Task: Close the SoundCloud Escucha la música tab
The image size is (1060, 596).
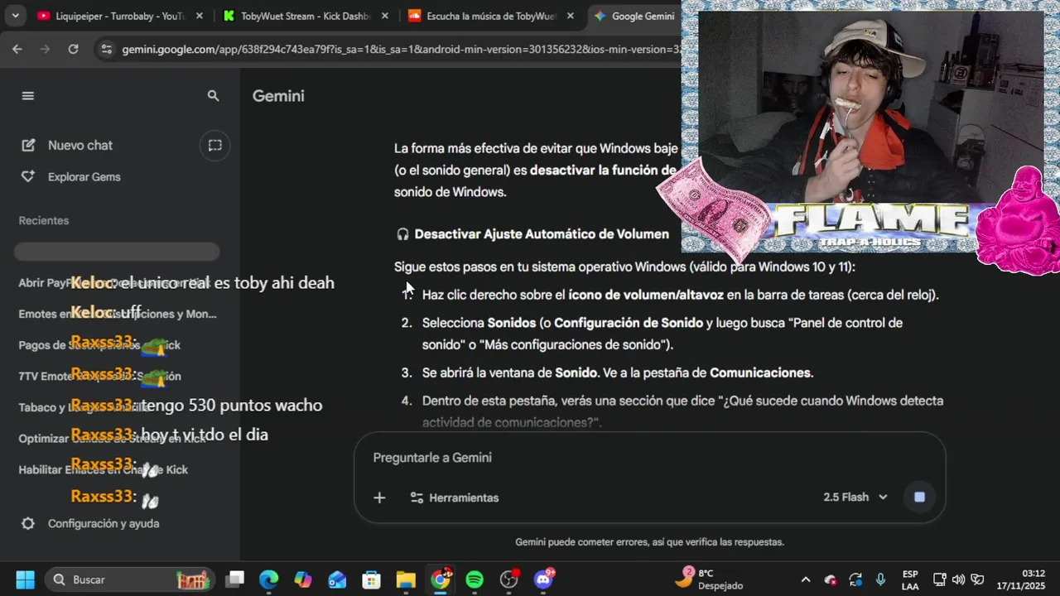Action: 571,16
